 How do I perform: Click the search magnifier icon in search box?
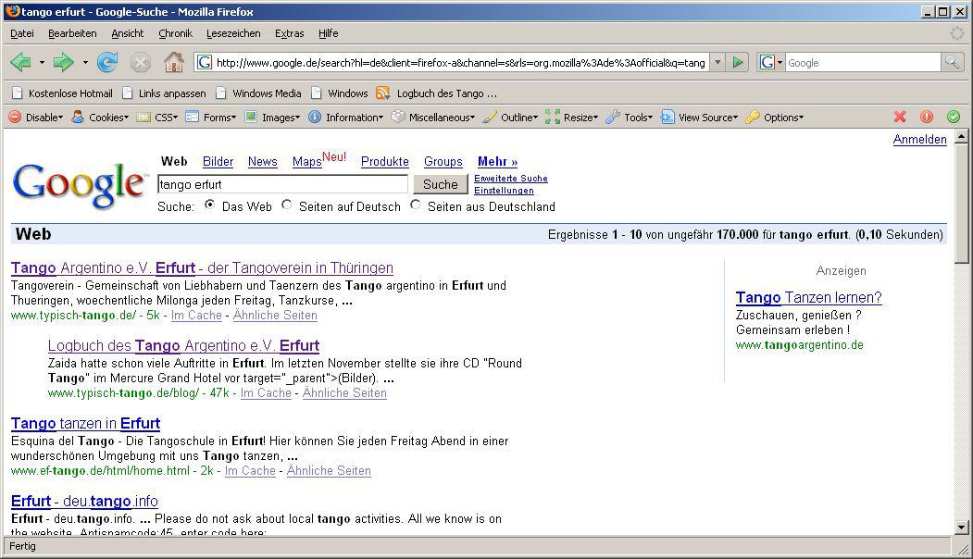[x=952, y=63]
